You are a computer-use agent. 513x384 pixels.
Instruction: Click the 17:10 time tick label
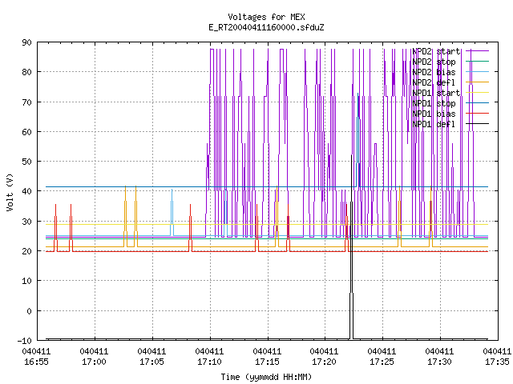click(x=209, y=362)
